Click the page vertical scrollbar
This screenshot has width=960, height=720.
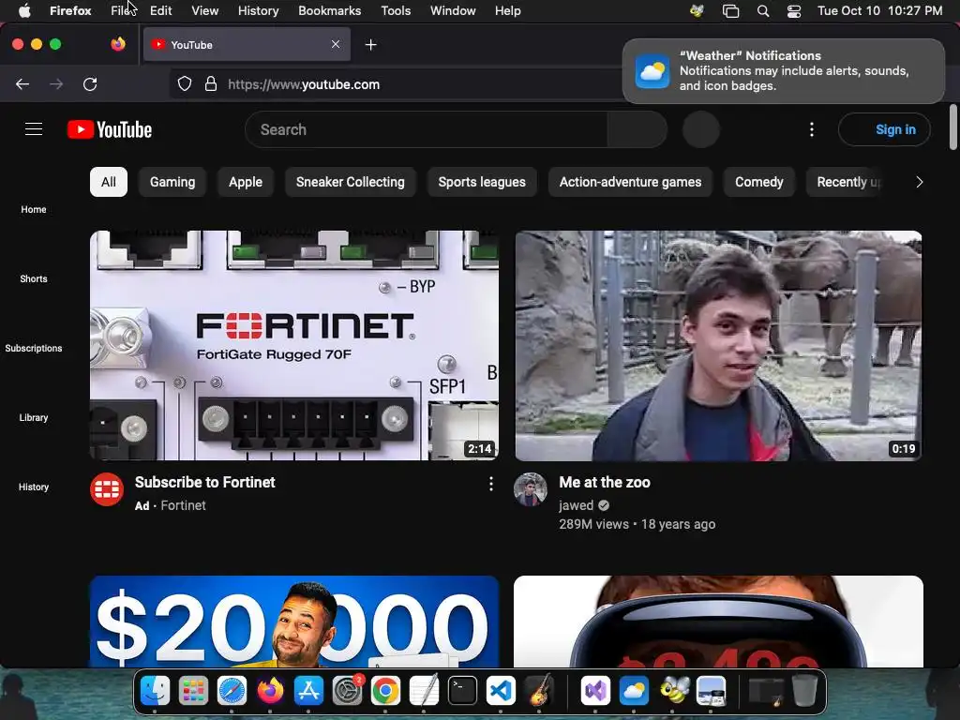[x=952, y=127]
